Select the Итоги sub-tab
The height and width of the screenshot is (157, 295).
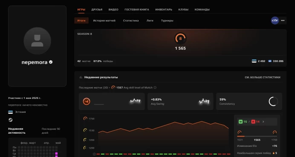click(x=81, y=21)
